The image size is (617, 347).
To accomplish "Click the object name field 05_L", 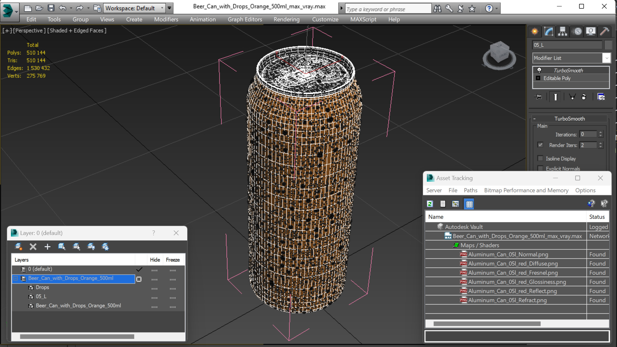I will pos(567,45).
